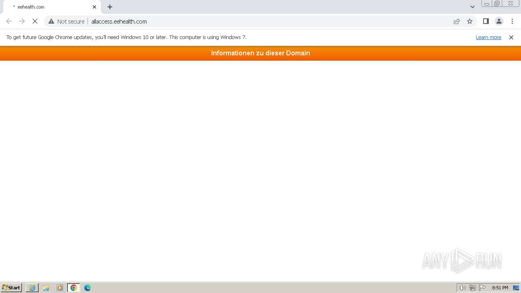Select the Chrome taskbar icon
Image resolution: width=521 pixels, height=293 pixels.
pos(74,288)
